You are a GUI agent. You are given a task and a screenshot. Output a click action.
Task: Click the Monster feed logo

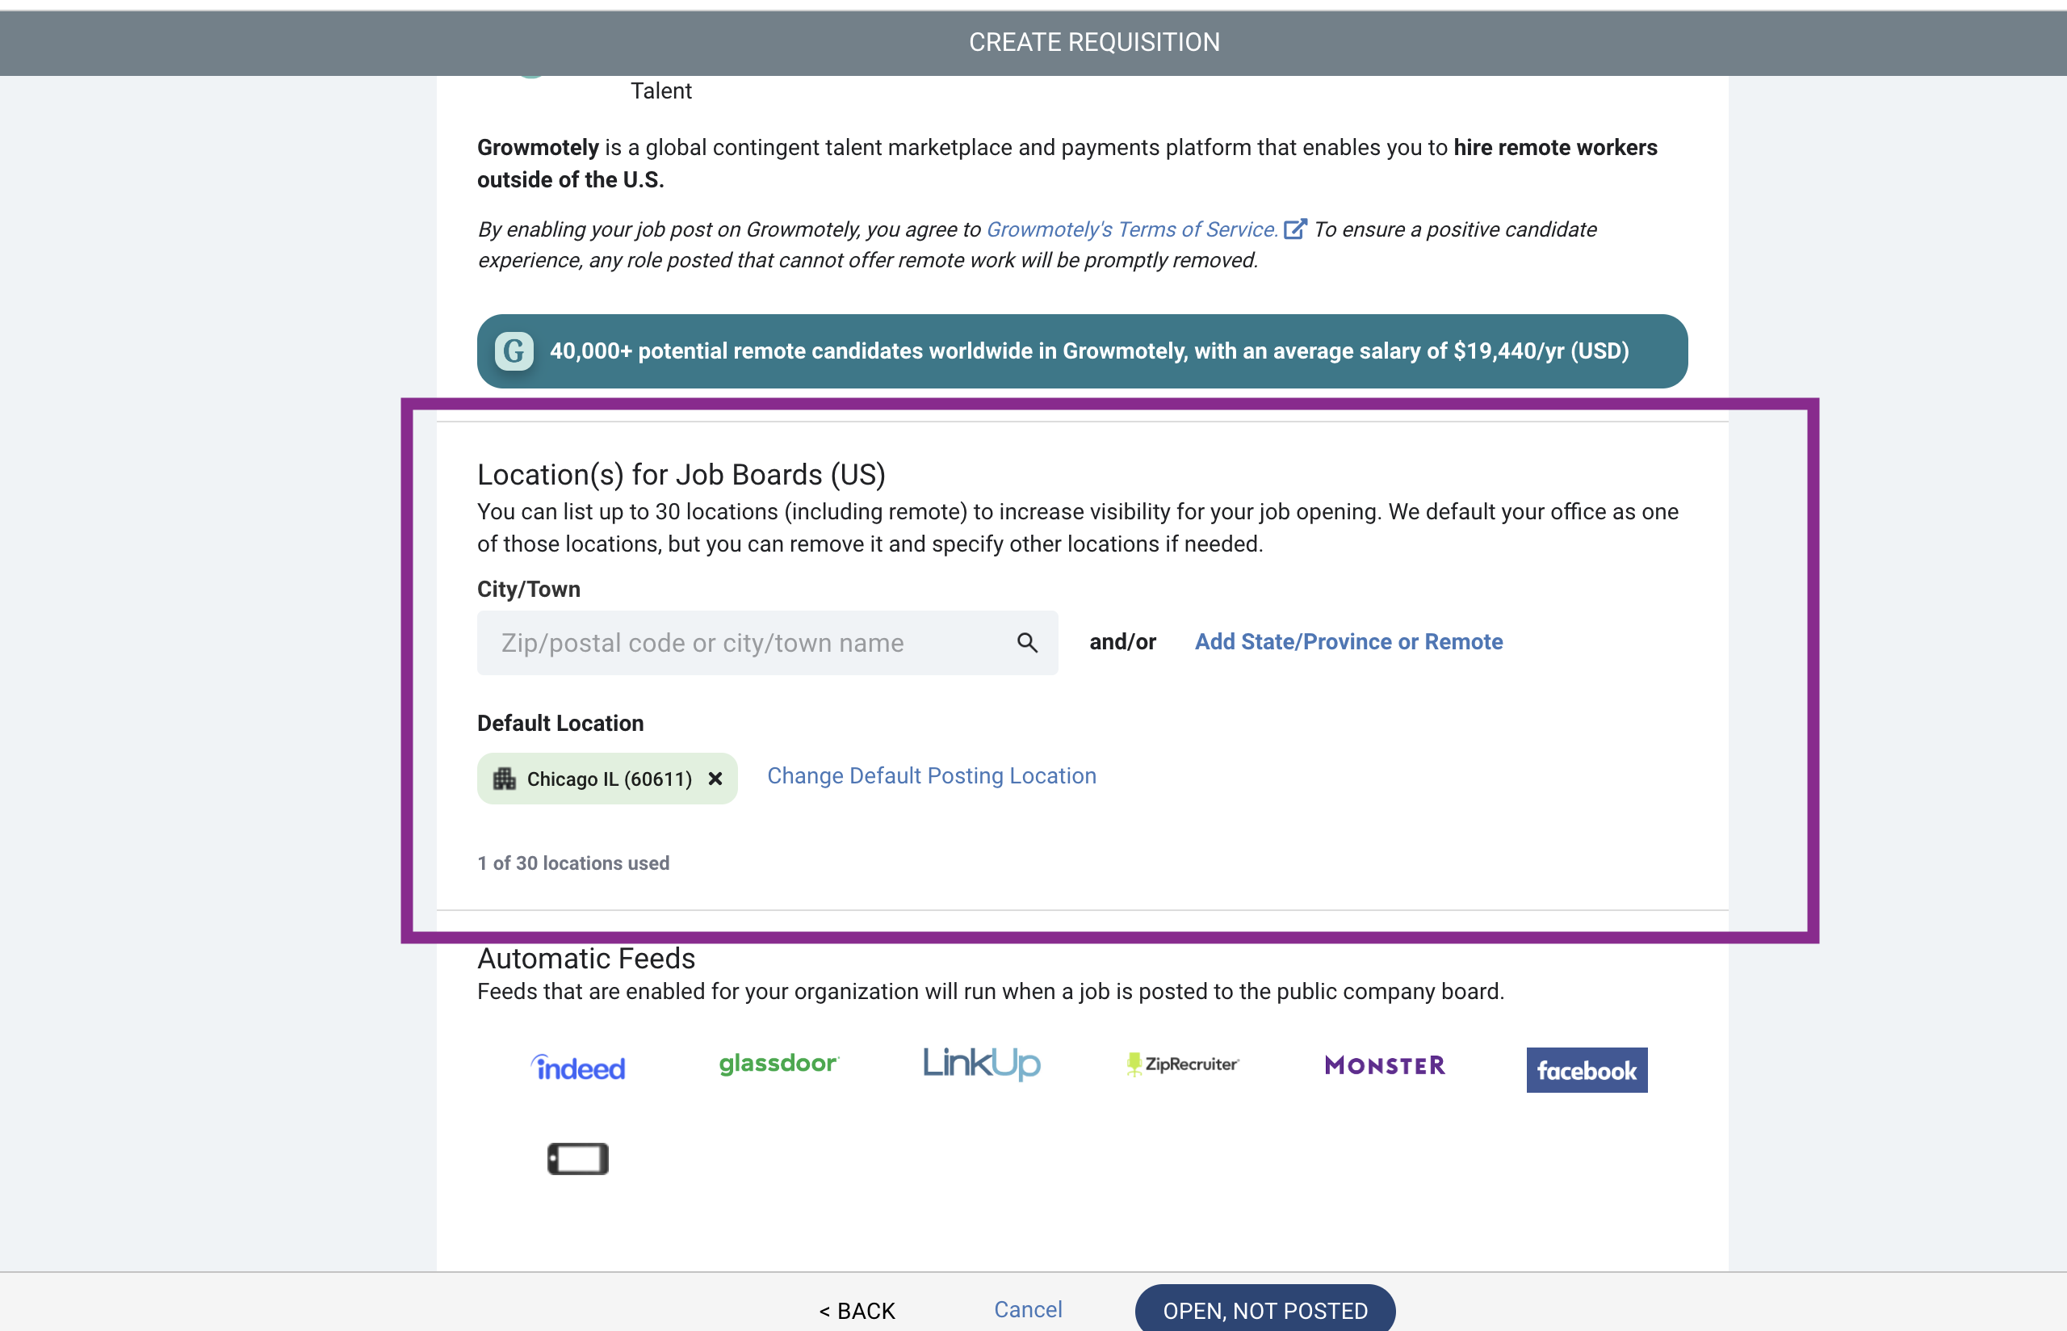click(1385, 1064)
